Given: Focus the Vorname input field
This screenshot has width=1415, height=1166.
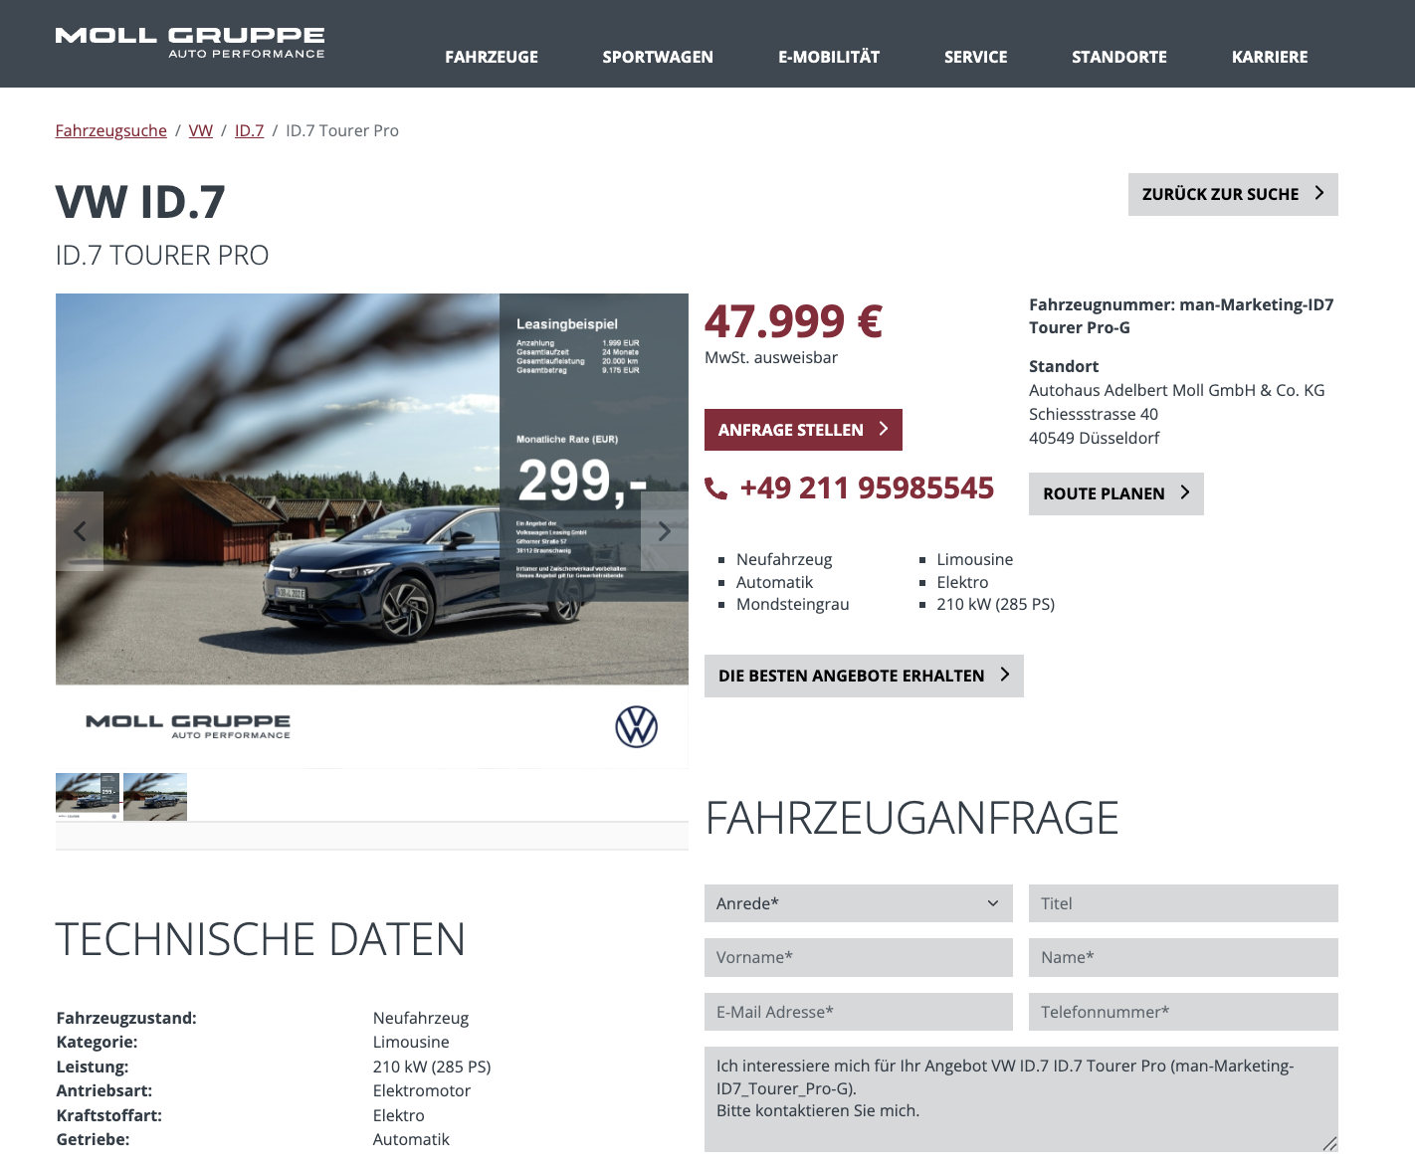Looking at the screenshot, I should (x=858, y=957).
